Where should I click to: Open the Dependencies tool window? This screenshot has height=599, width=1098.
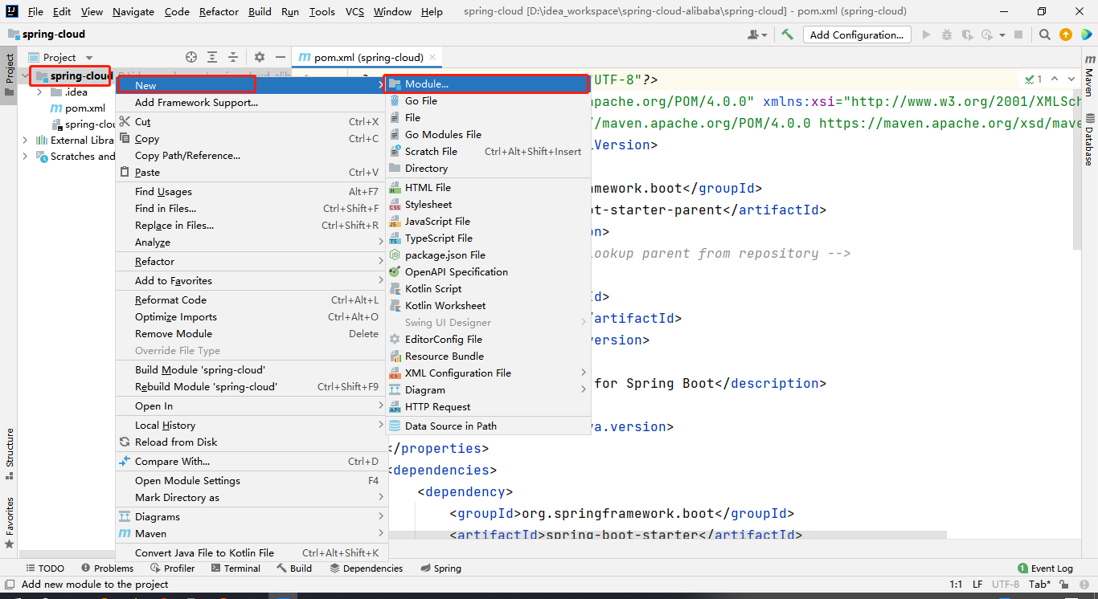tap(366, 568)
